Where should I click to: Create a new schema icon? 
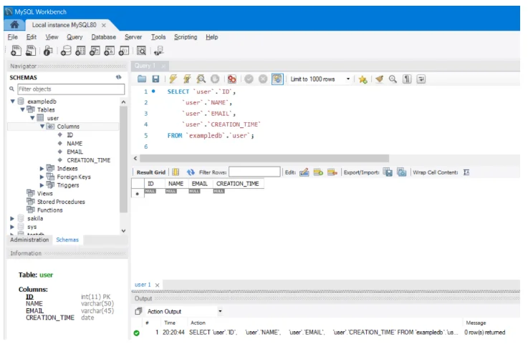(66, 51)
